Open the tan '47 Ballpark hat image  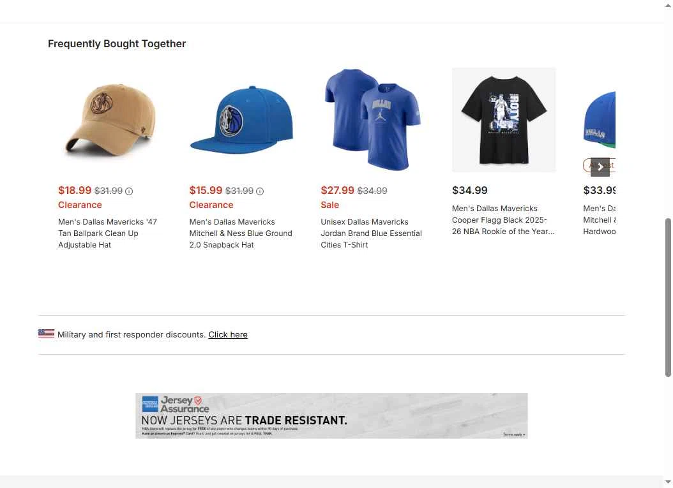coord(110,120)
